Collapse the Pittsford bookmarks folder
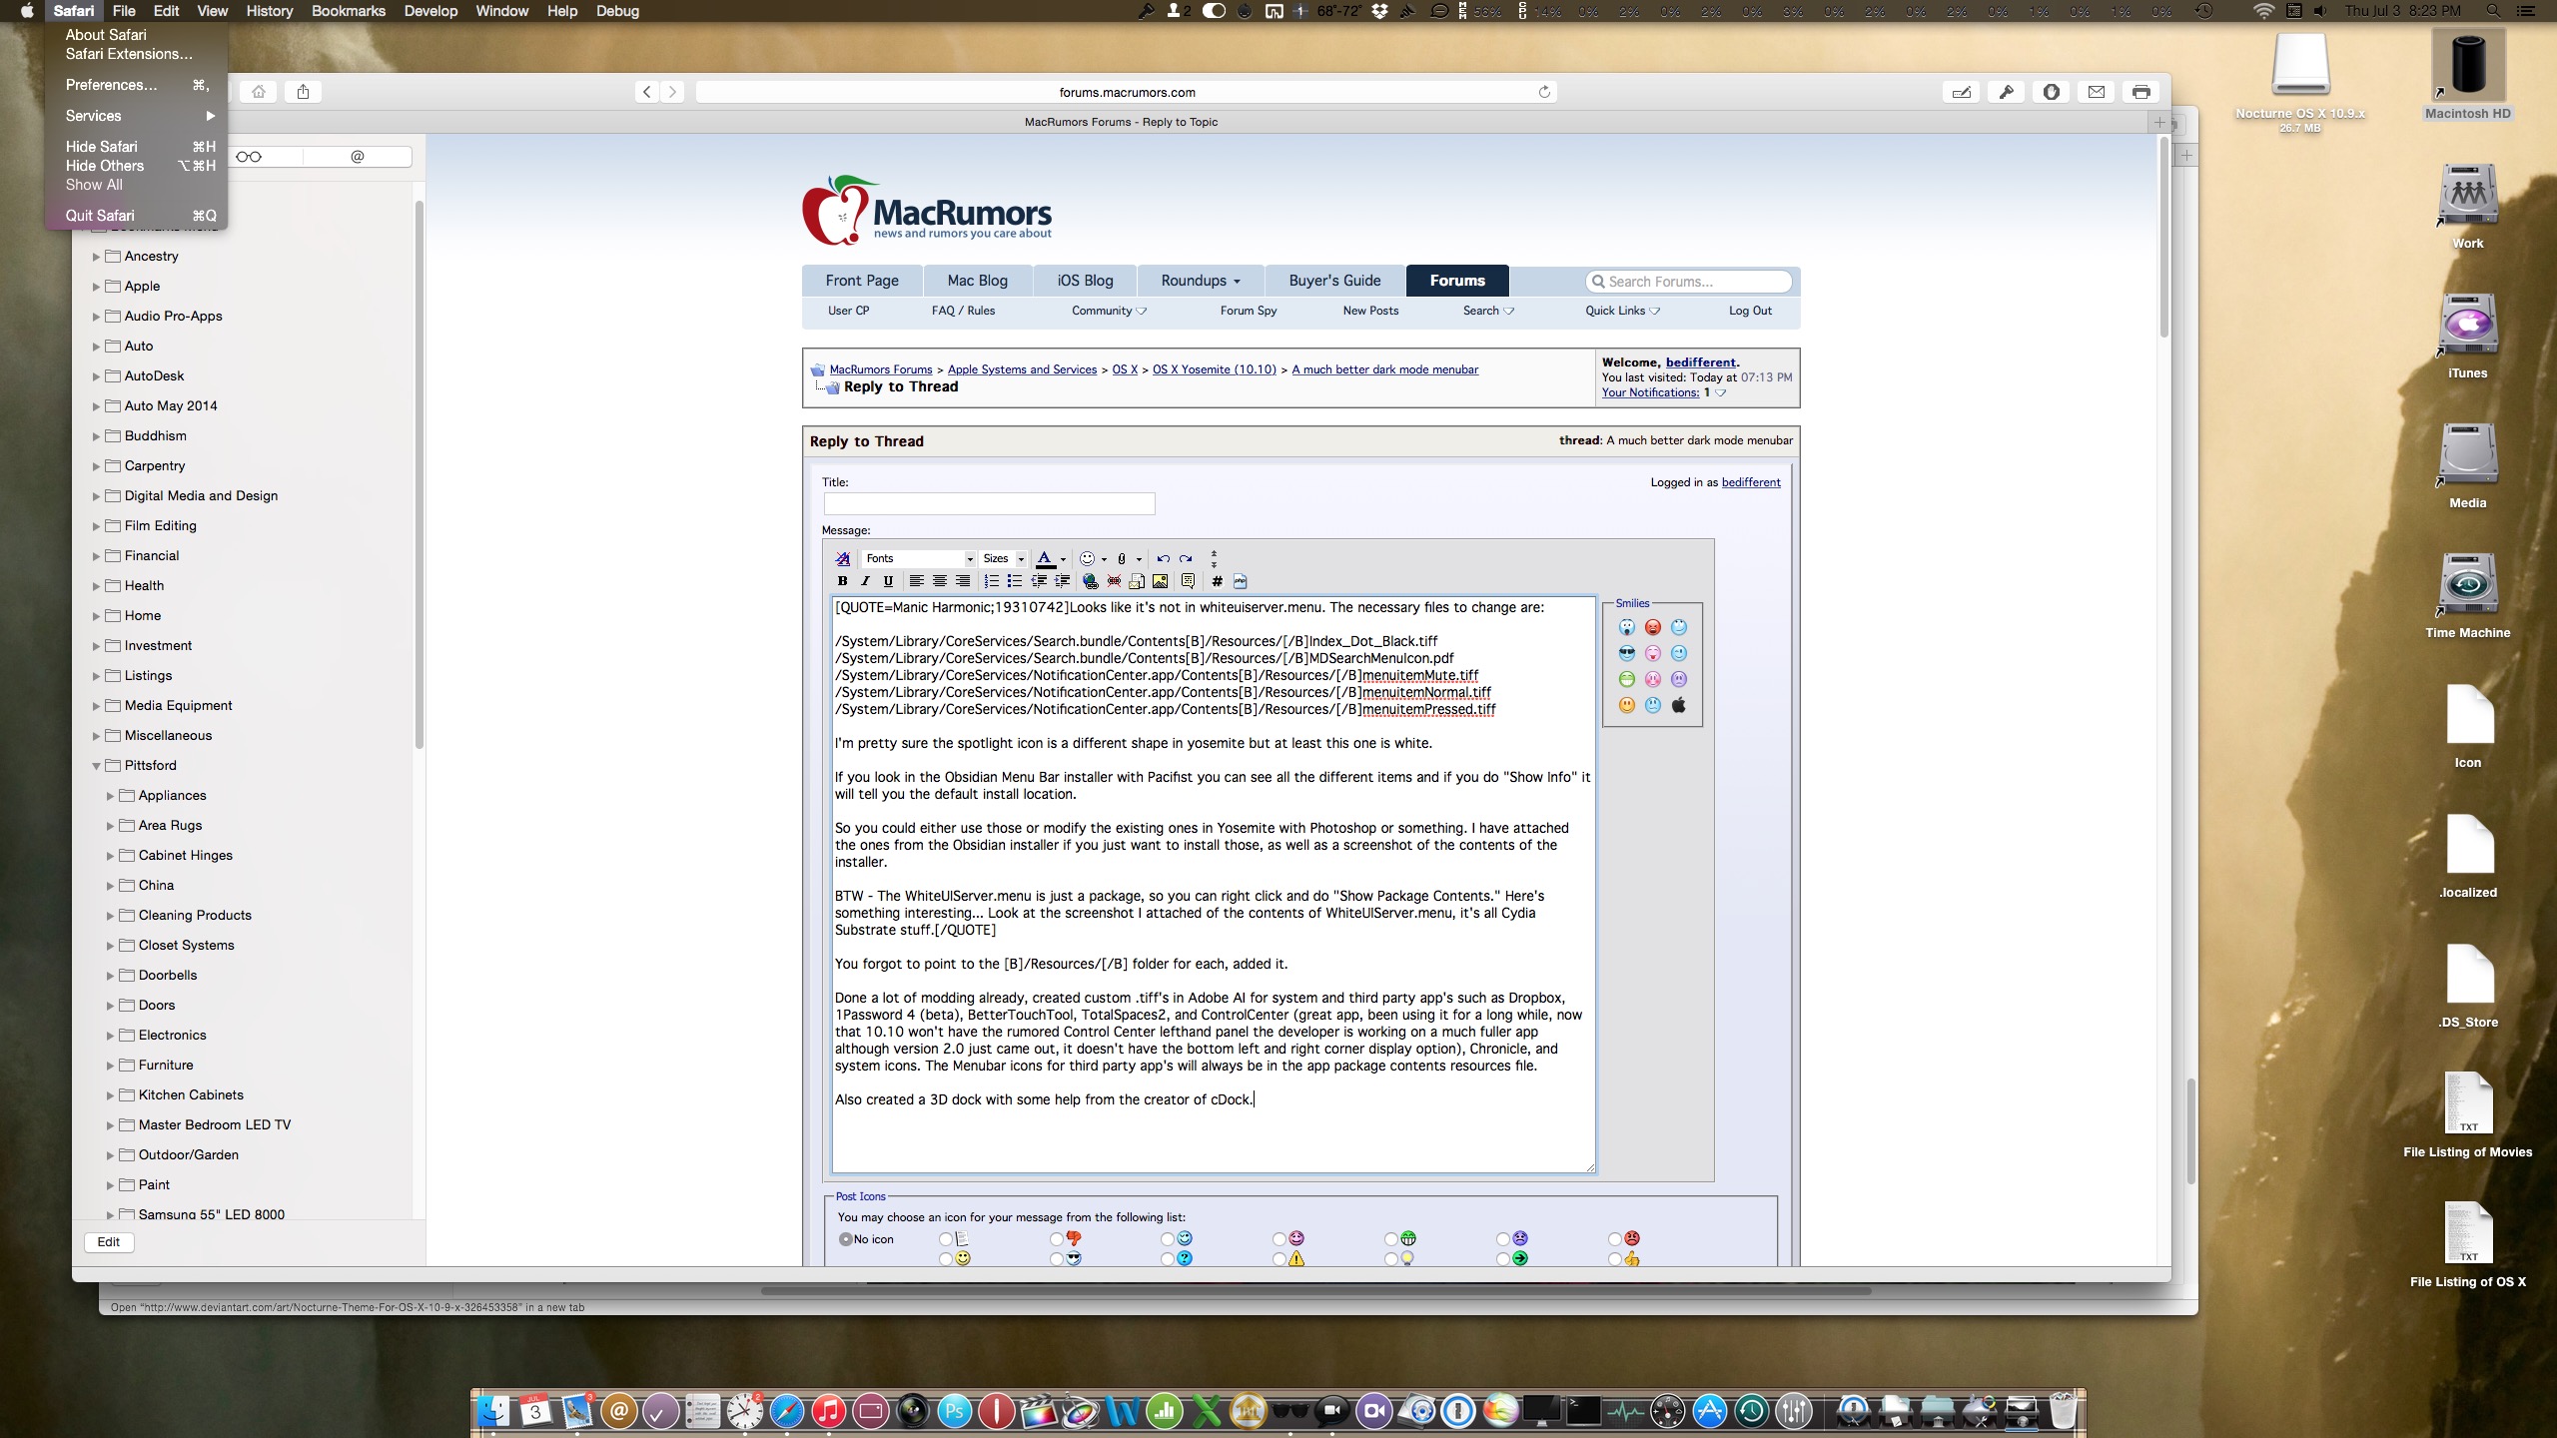 click(x=97, y=766)
